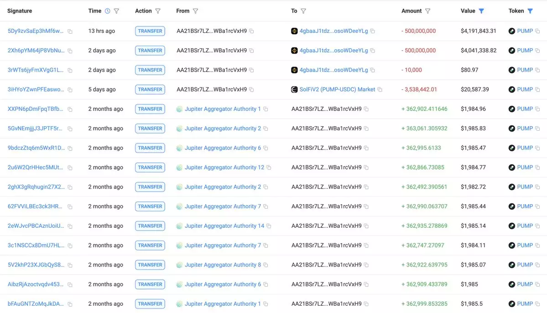Copy PUMP token in the $1,982.72 row

[x=537, y=187]
